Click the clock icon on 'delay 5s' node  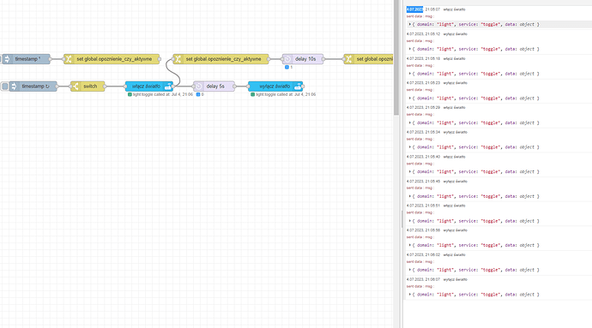pos(198,86)
